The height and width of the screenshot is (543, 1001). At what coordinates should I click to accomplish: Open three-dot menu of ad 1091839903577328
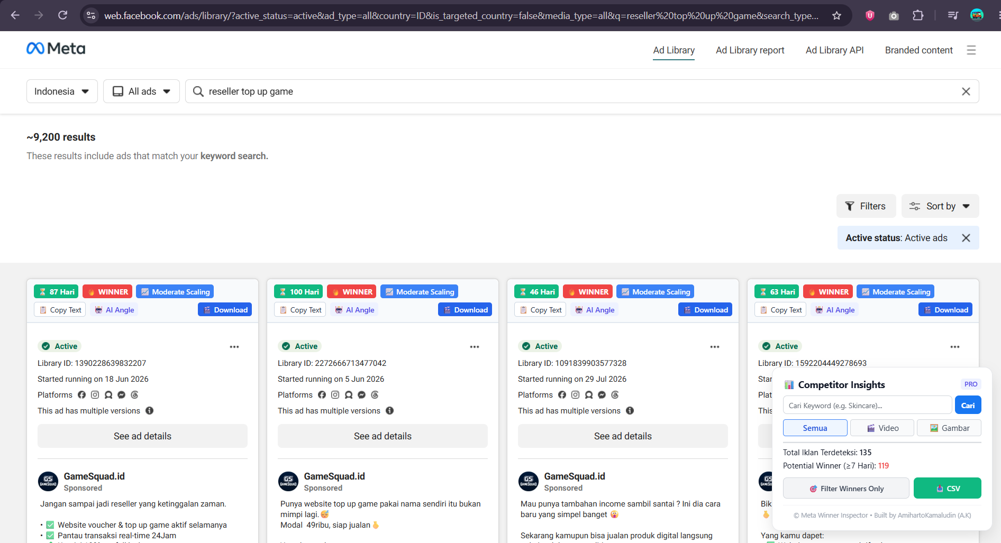pos(715,347)
